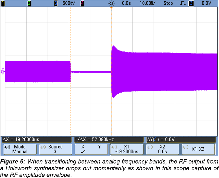Click the Stop run status label

click(168, 3)
